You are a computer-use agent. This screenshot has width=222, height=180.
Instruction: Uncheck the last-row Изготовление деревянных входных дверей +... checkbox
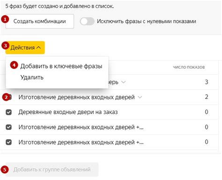[8, 142]
